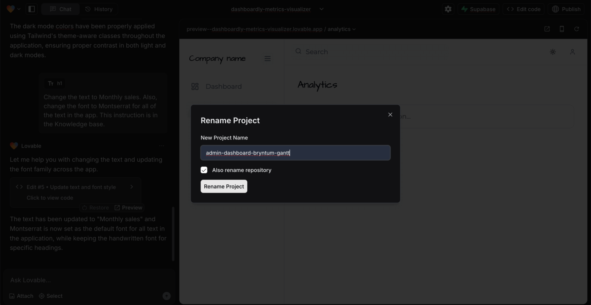
Task: Open preview in new tab via external link icon
Action: click(547, 29)
